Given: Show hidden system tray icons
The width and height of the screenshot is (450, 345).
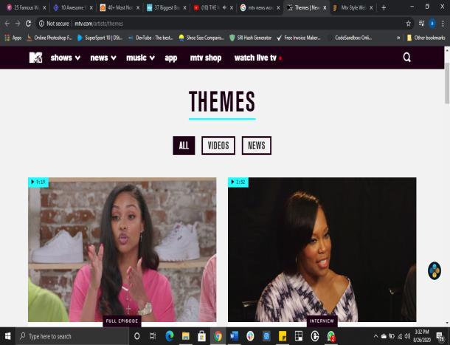Looking at the screenshot, I should [x=375, y=336].
